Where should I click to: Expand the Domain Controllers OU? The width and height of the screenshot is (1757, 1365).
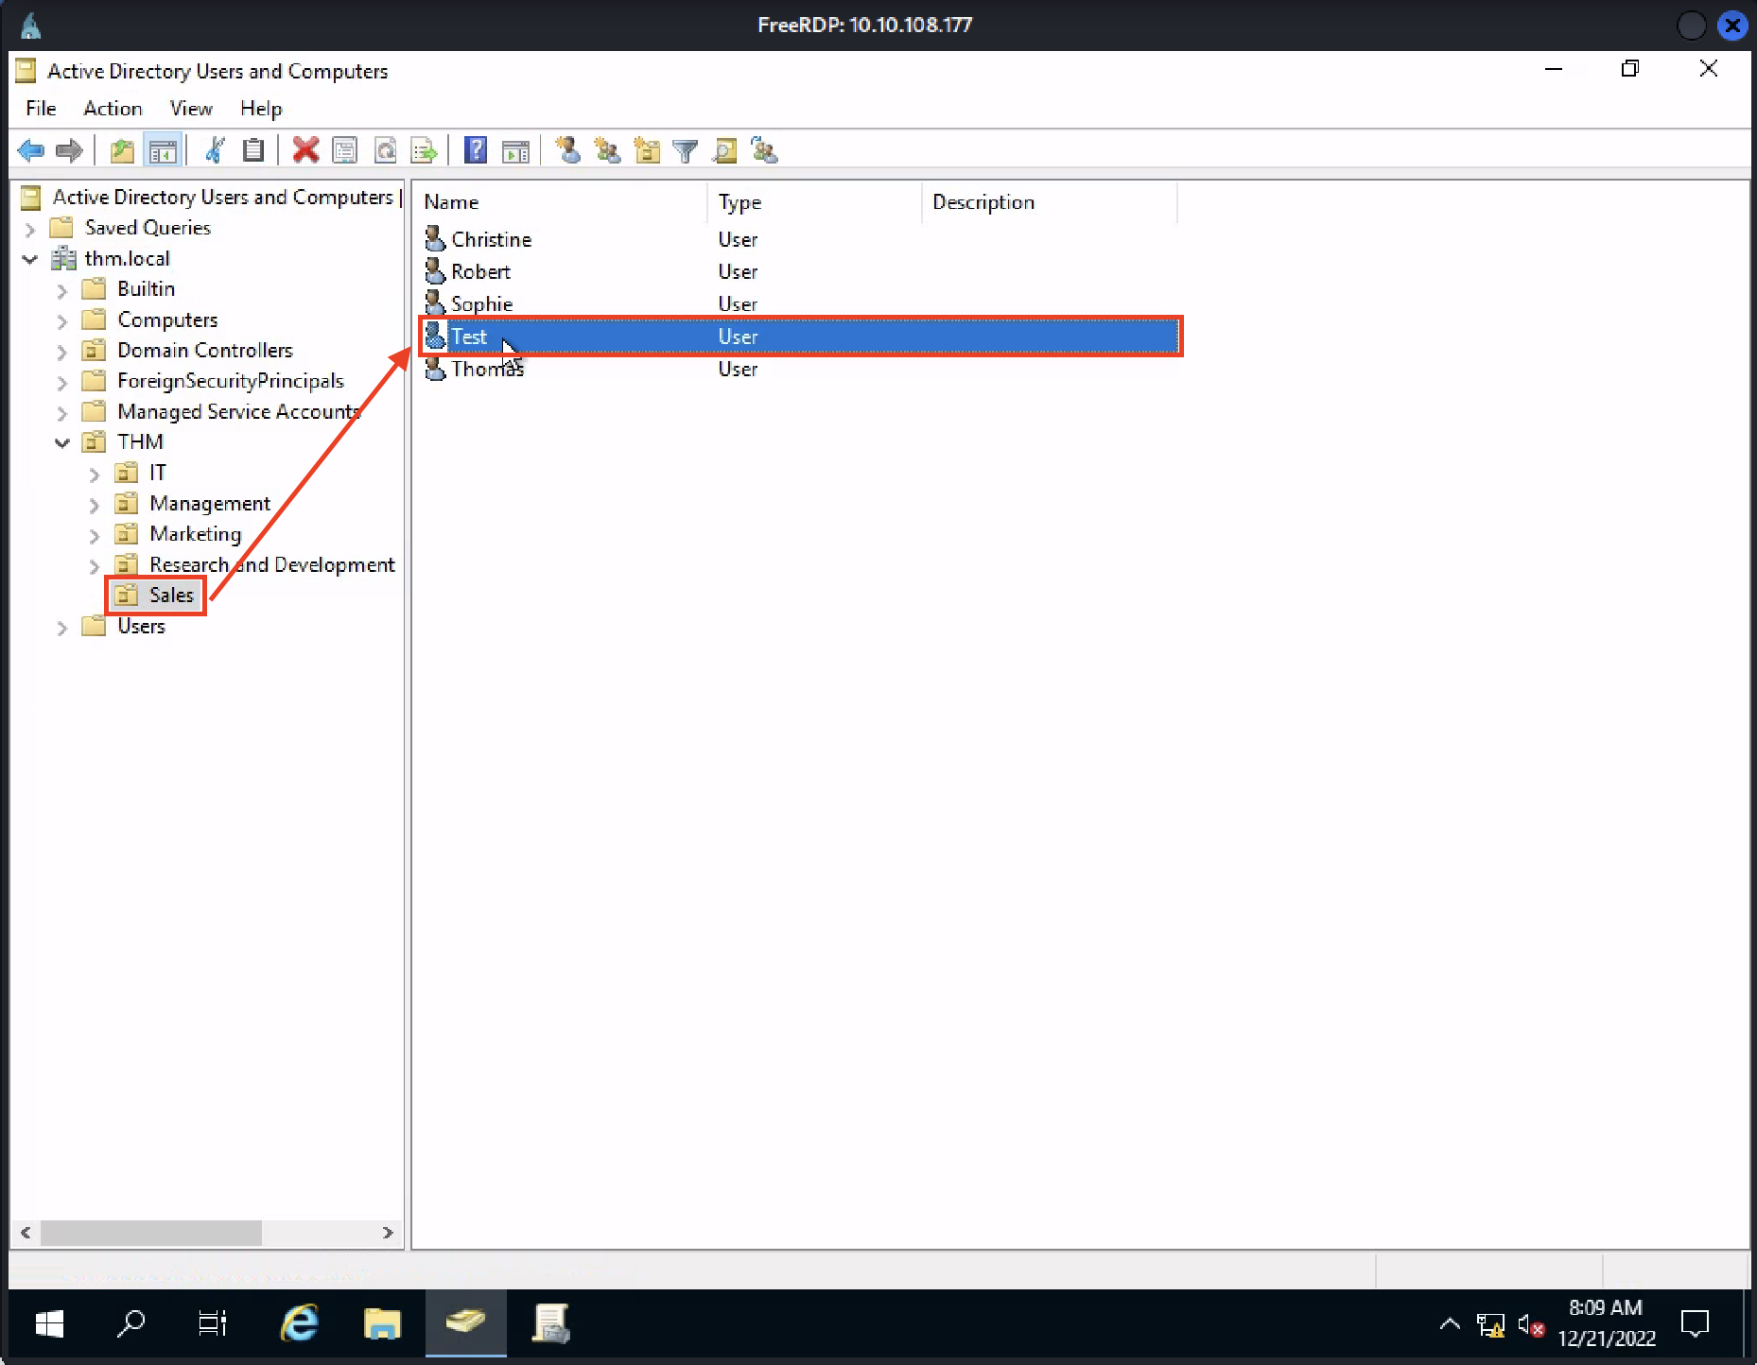(62, 352)
